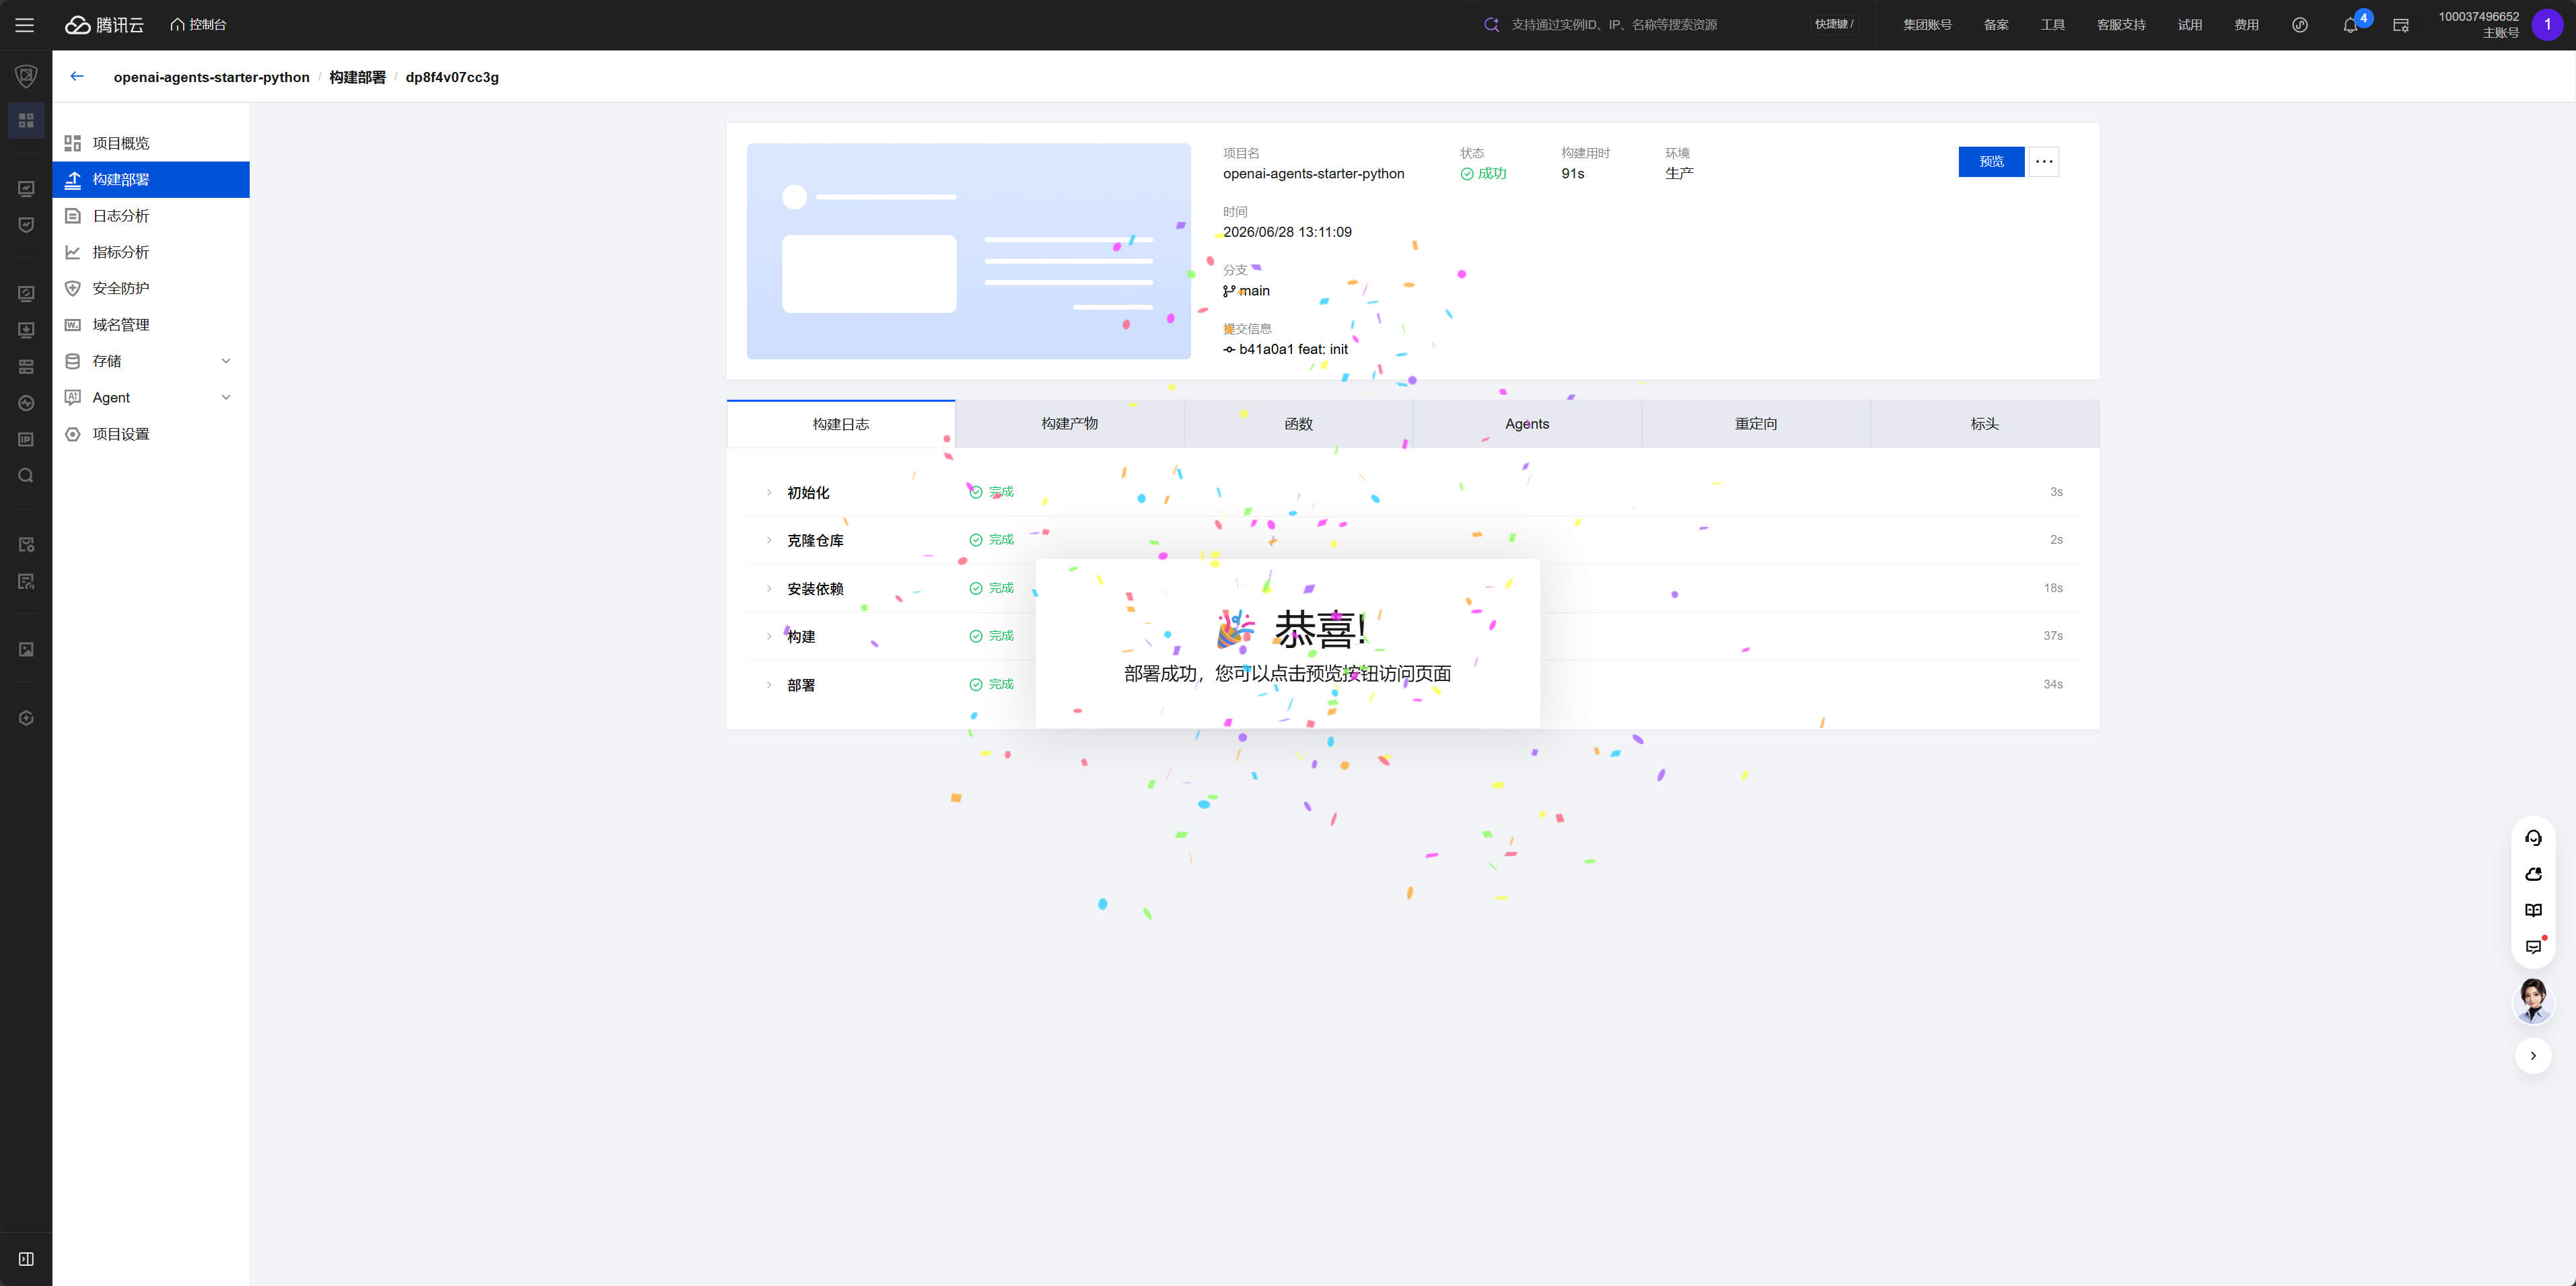Open 费用 in the top navigation
The height and width of the screenshot is (1286, 2576).
click(x=2247, y=25)
